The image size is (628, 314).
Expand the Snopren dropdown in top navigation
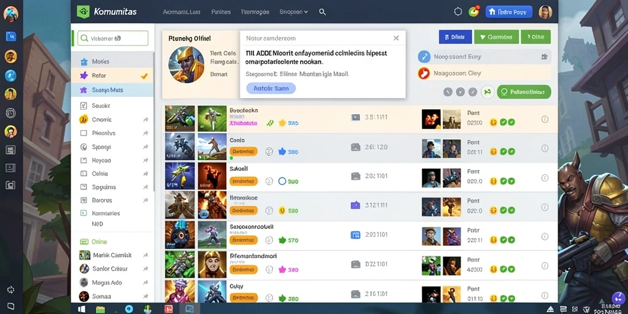click(x=294, y=12)
